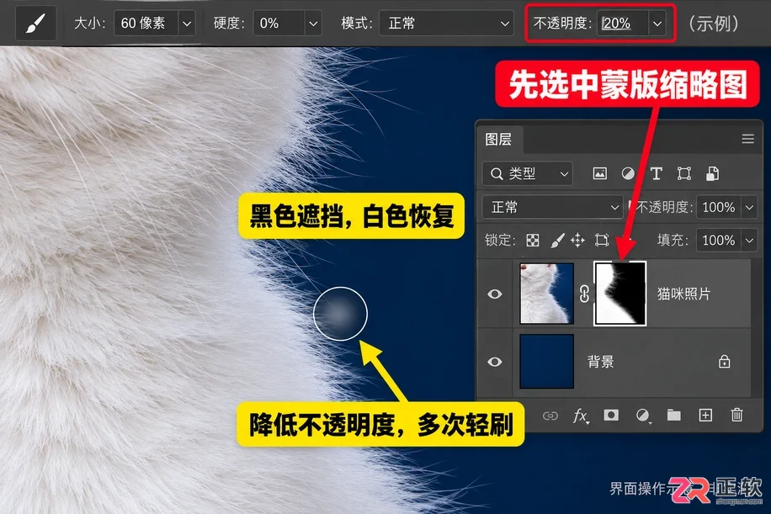771x514 pixels.
Task: Enable lock image pixels brush icon
Action: click(x=556, y=240)
